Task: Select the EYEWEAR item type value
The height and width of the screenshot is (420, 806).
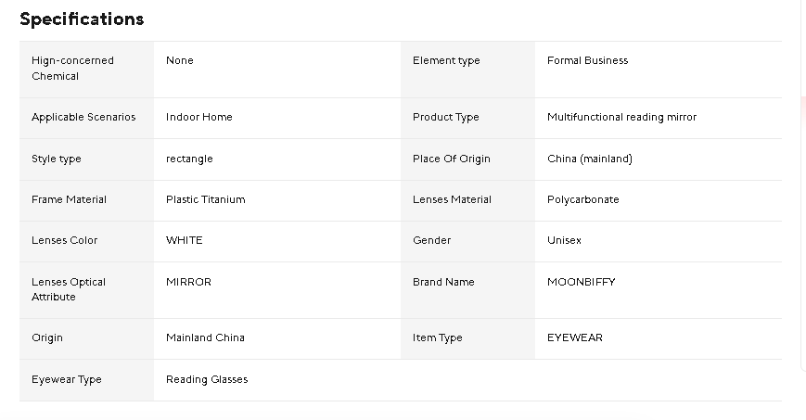Action: [574, 338]
